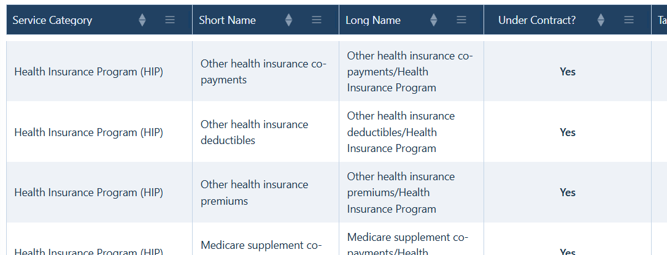
Task: Click the Long Name header label
Action: tap(373, 20)
